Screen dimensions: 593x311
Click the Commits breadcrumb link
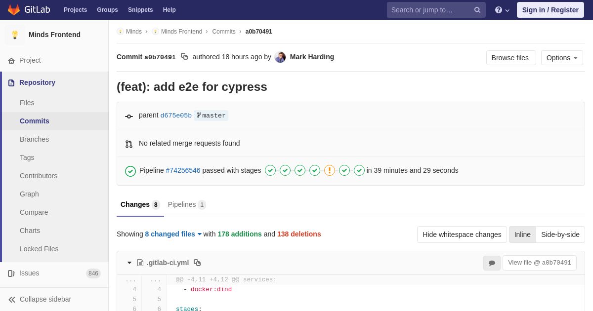coord(224,32)
